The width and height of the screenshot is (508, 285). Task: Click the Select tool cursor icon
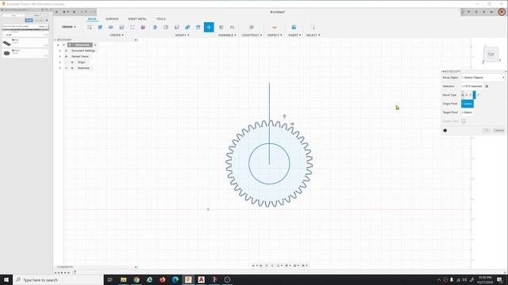coord(313,28)
